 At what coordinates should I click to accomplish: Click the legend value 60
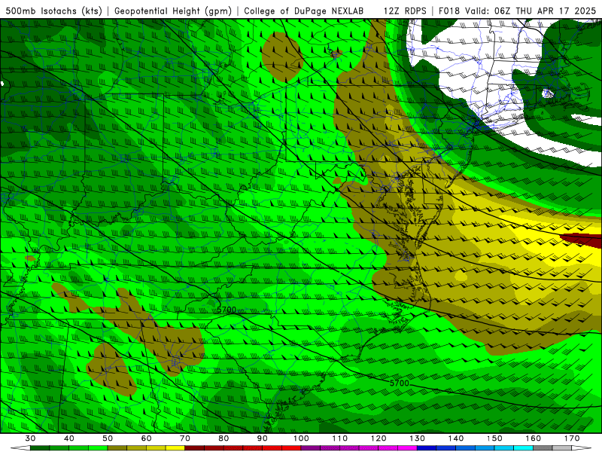pyautogui.click(x=146, y=438)
